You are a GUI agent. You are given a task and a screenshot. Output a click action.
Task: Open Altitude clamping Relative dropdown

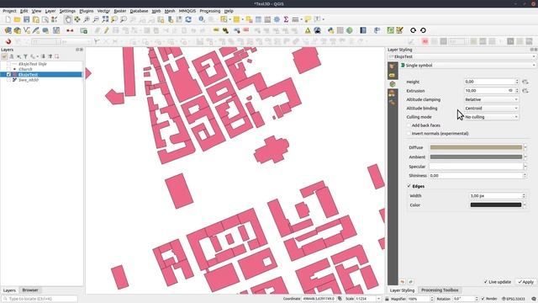(x=491, y=99)
